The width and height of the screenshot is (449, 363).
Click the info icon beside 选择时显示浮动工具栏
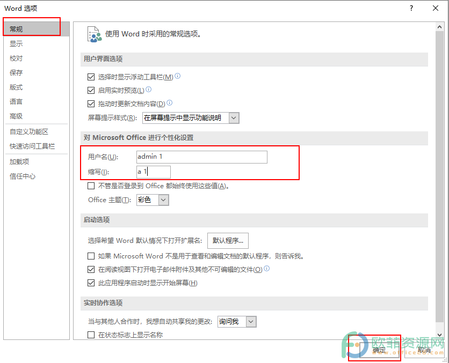178,76
